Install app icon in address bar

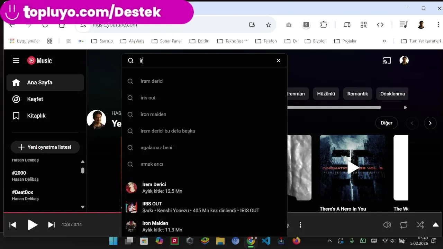click(x=252, y=25)
